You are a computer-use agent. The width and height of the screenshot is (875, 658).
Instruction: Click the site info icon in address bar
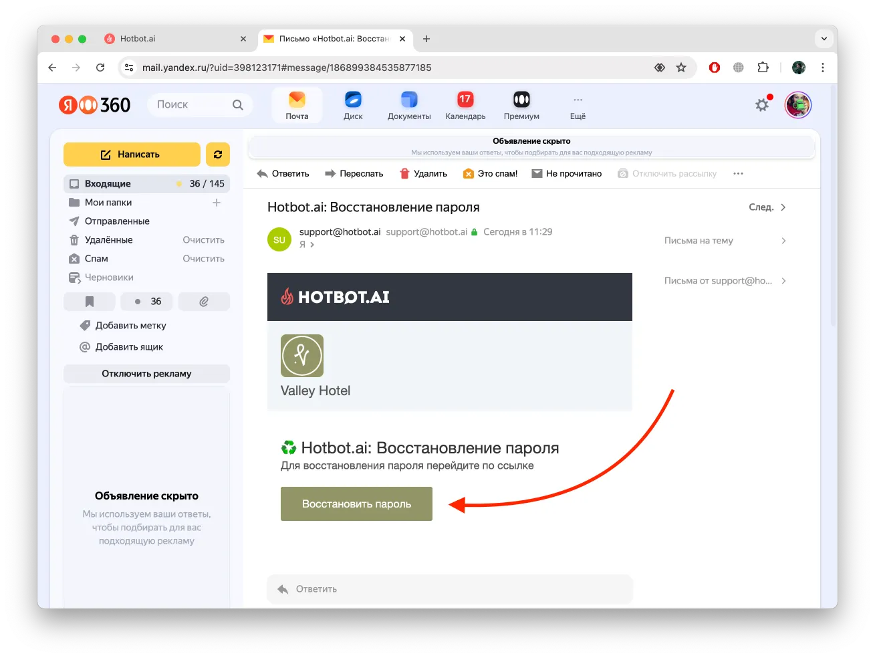(x=130, y=68)
